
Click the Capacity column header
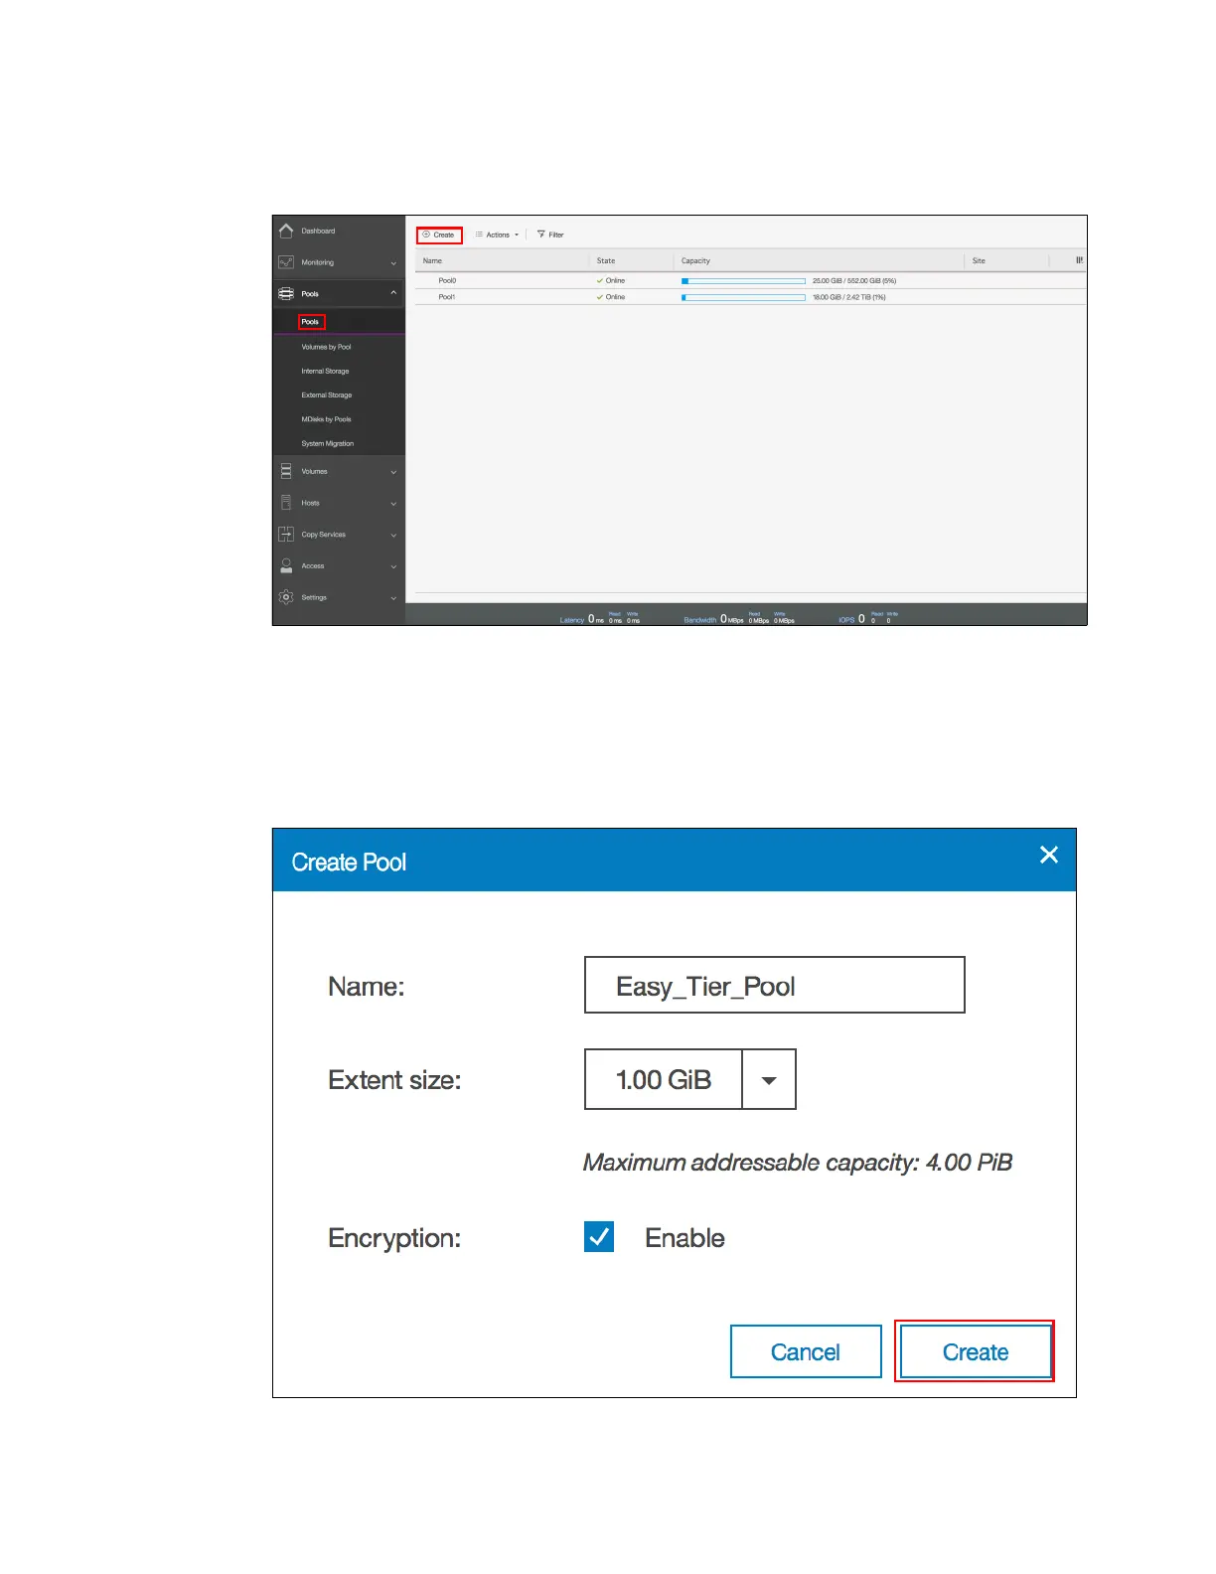(x=695, y=260)
